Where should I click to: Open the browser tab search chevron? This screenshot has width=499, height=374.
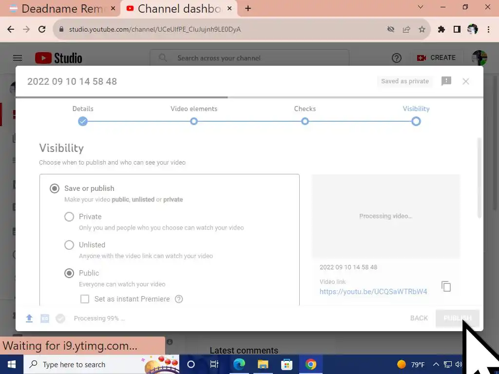pos(421,7)
